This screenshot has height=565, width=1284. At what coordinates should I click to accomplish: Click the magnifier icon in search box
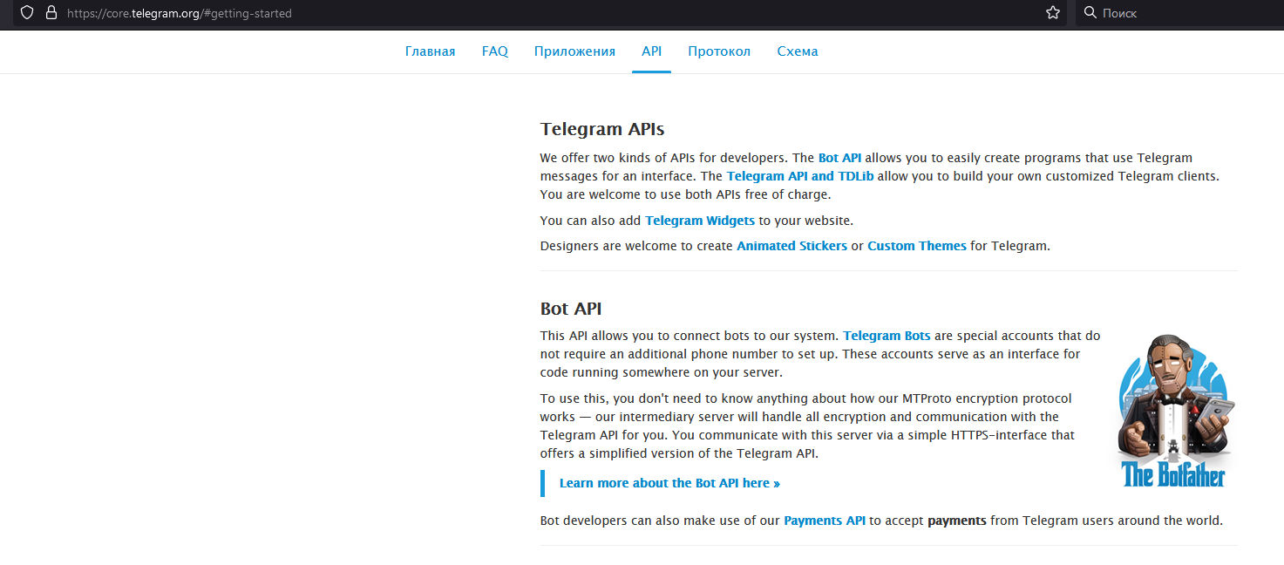[1090, 13]
